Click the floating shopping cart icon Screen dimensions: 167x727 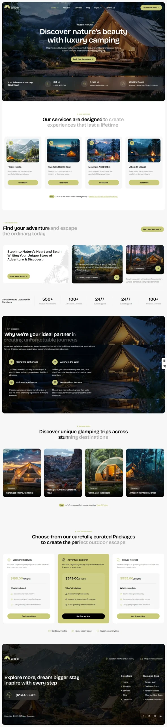point(164,366)
